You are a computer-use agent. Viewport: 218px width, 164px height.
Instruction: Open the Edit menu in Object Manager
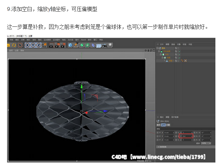tap(167, 44)
